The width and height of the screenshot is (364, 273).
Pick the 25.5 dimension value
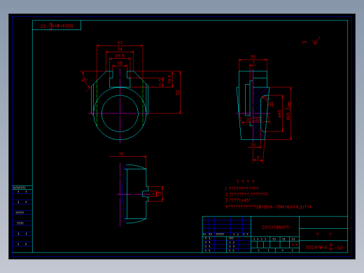coord(120,56)
